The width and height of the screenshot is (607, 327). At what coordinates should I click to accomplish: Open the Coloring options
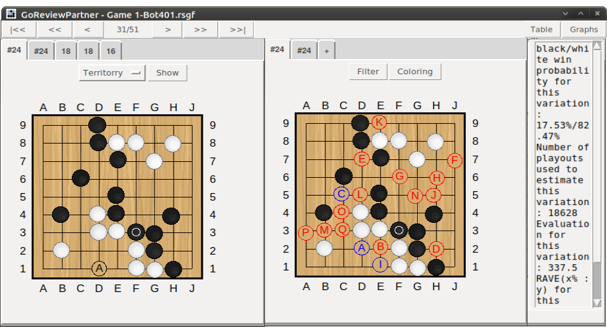(x=414, y=71)
